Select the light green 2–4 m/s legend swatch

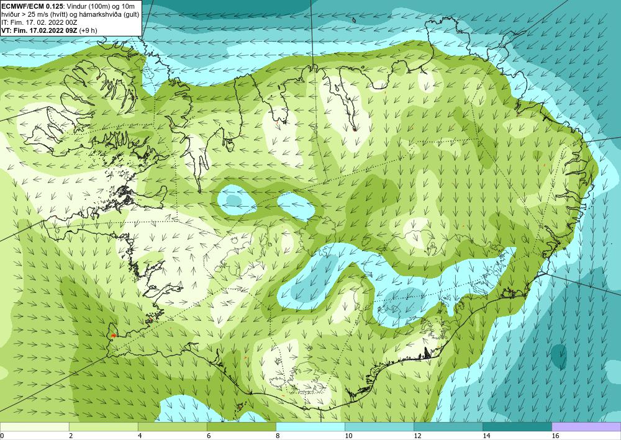[103, 427]
